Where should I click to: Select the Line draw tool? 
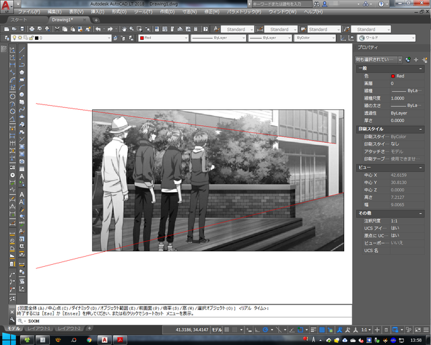(x=22, y=50)
